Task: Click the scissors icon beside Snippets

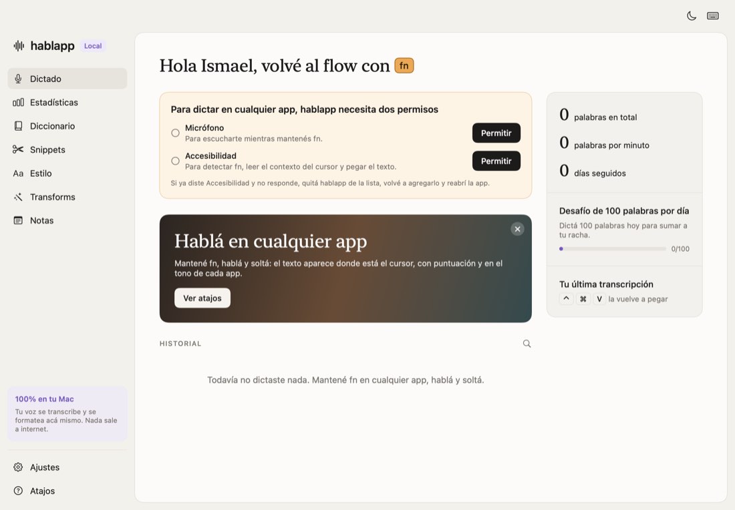Action: pyautogui.click(x=18, y=150)
